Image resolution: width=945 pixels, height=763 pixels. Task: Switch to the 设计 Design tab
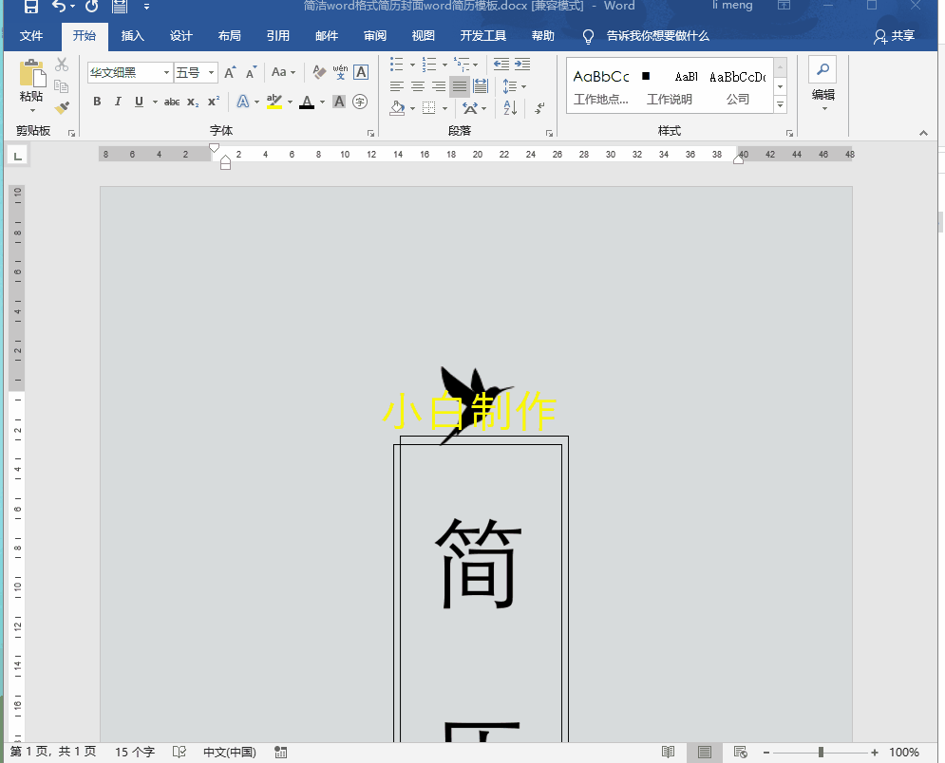tap(180, 36)
